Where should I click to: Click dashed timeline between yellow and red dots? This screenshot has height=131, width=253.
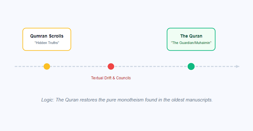[x=79, y=66]
